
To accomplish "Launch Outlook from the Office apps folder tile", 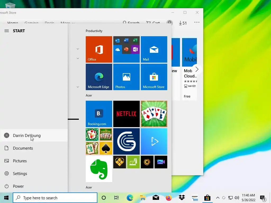I will (118, 41).
